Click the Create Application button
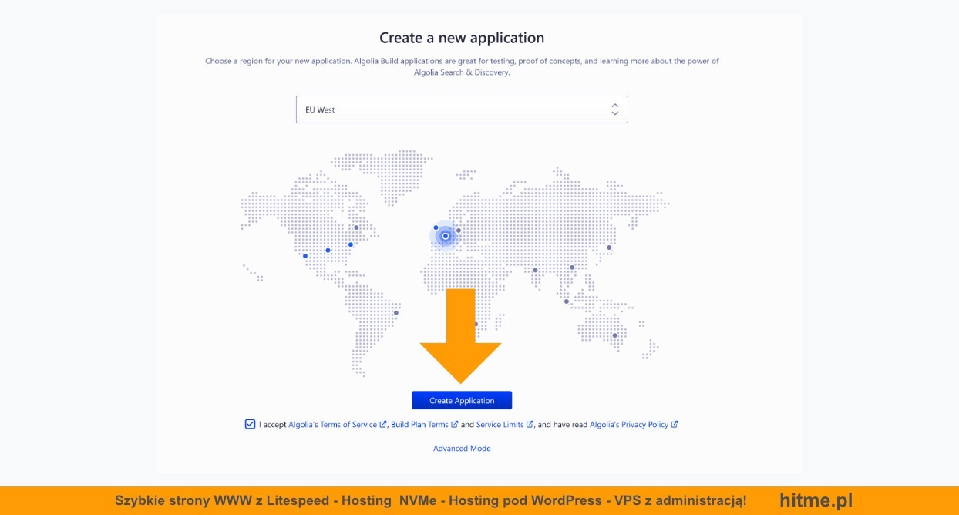959x515 pixels. 462,401
